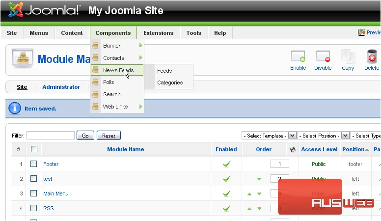Check the Footer row checkbox
This screenshot has height=221, width=381.
(x=33, y=164)
